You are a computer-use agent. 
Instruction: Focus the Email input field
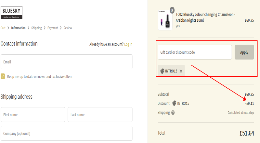tap(67, 62)
